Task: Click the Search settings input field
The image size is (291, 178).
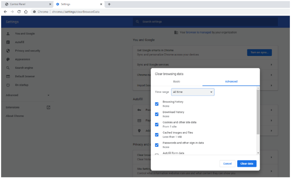Action: 205,22
